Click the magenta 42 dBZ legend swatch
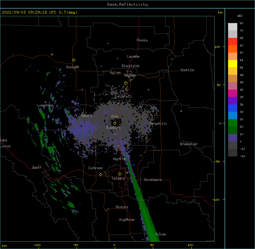 click(x=233, y=93)
